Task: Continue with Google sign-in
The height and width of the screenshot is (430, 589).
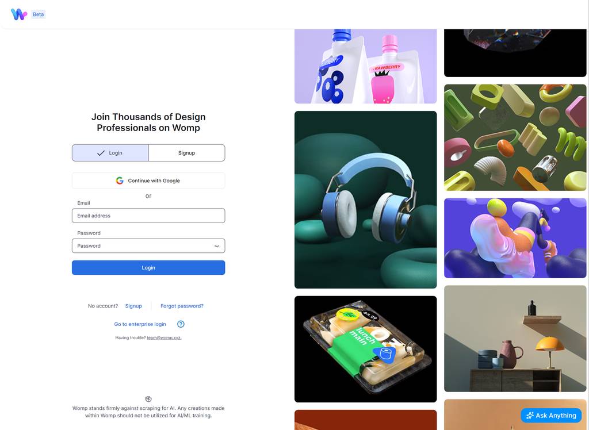Action: tap(148, 181)
